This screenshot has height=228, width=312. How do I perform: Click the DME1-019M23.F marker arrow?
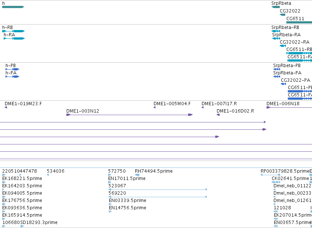click(x=6, y=107)
